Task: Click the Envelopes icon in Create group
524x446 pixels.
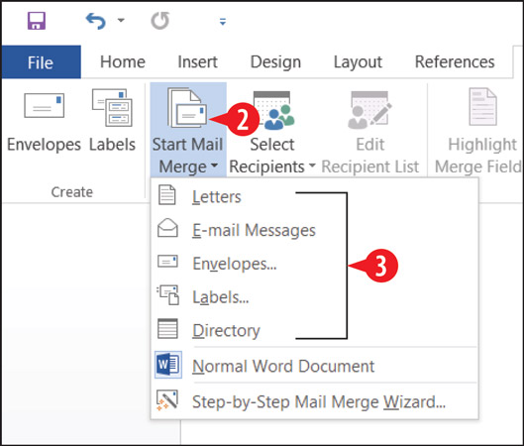Action: click(x=45, y=105)
